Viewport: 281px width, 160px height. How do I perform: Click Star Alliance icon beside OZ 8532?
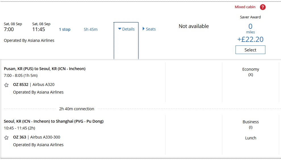(x=7, y=85)
